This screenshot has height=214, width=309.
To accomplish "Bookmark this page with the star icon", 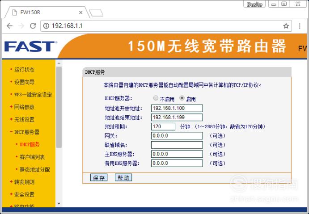I will click(286, 26).
